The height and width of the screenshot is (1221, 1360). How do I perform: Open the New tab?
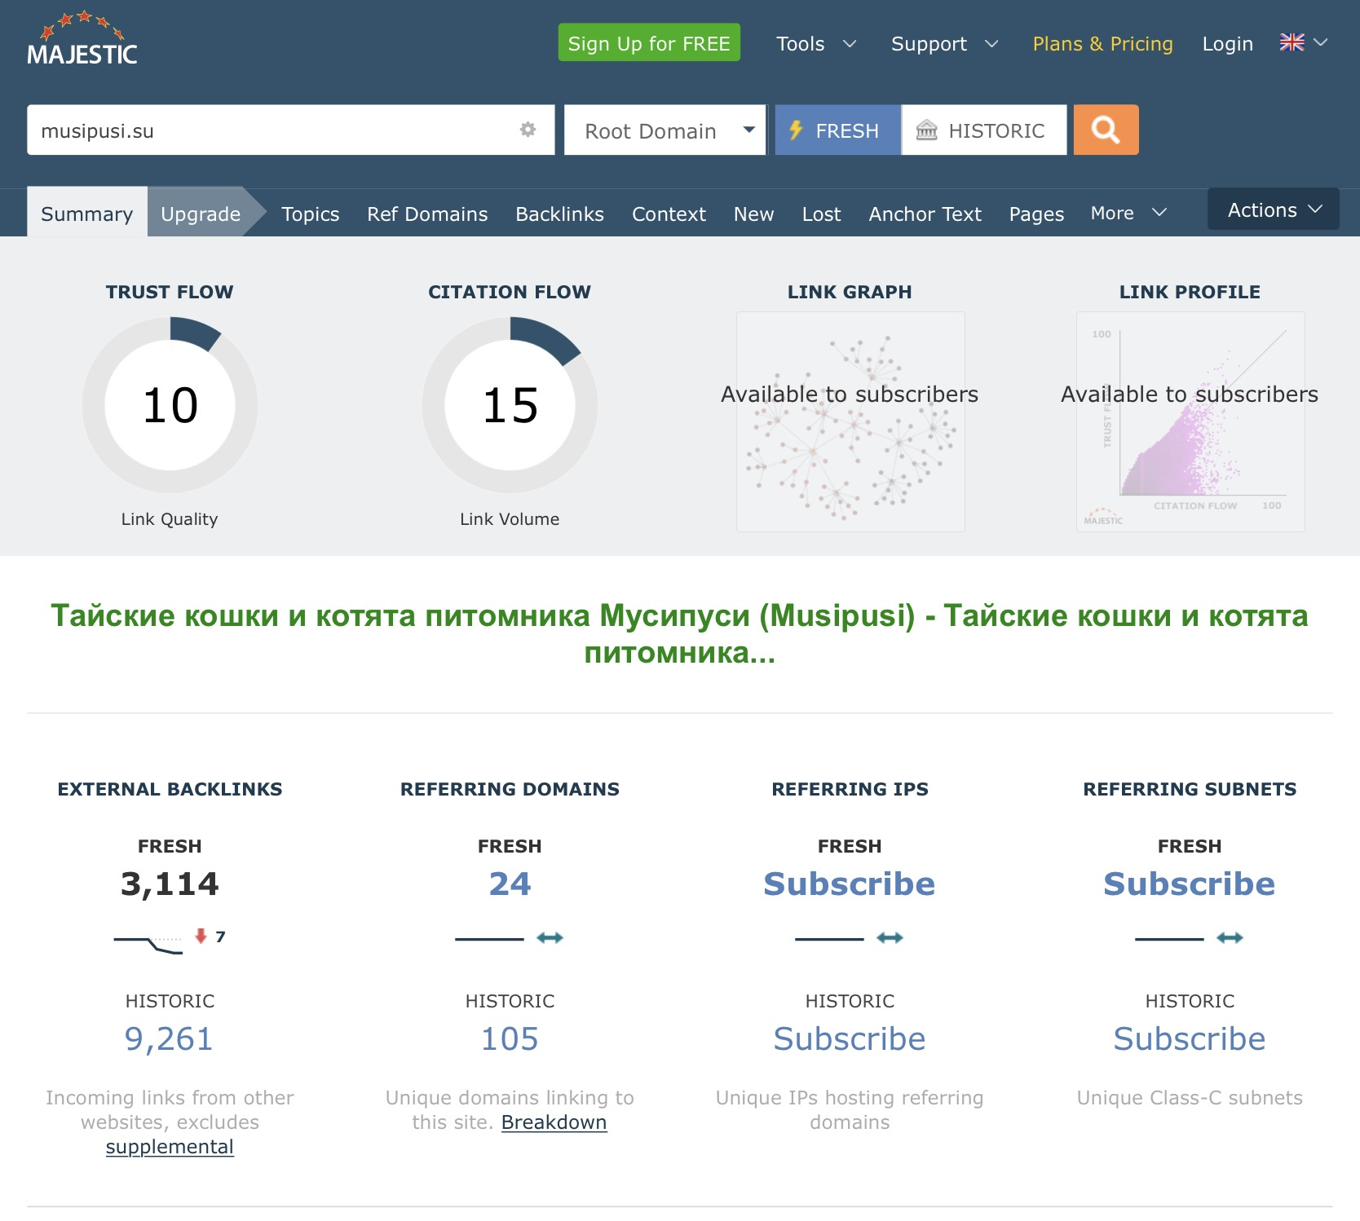[x=754, y=214]
